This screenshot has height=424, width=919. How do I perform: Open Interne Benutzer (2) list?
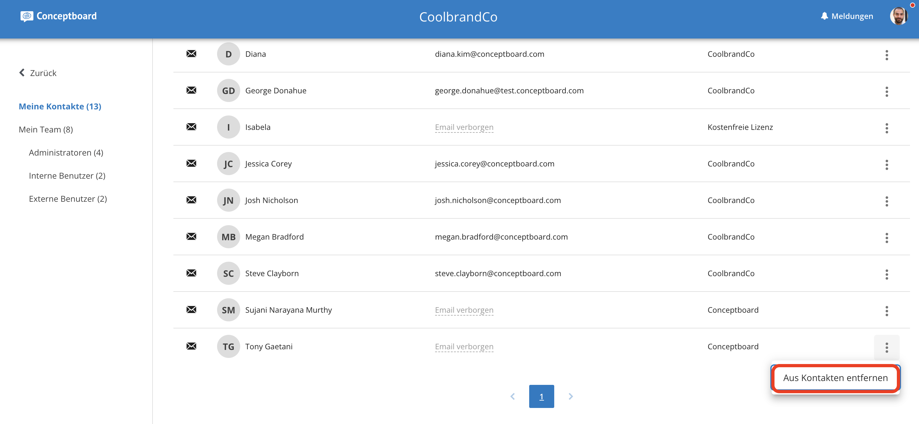coord(67,176)
